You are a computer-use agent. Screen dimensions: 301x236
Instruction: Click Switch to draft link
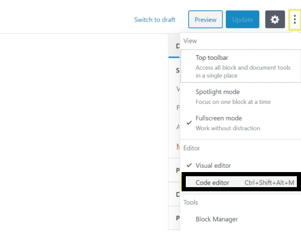155,20
